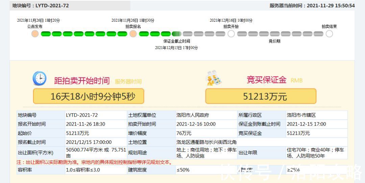Click the 保证金截止时间 label under timeline

point(177,41)
